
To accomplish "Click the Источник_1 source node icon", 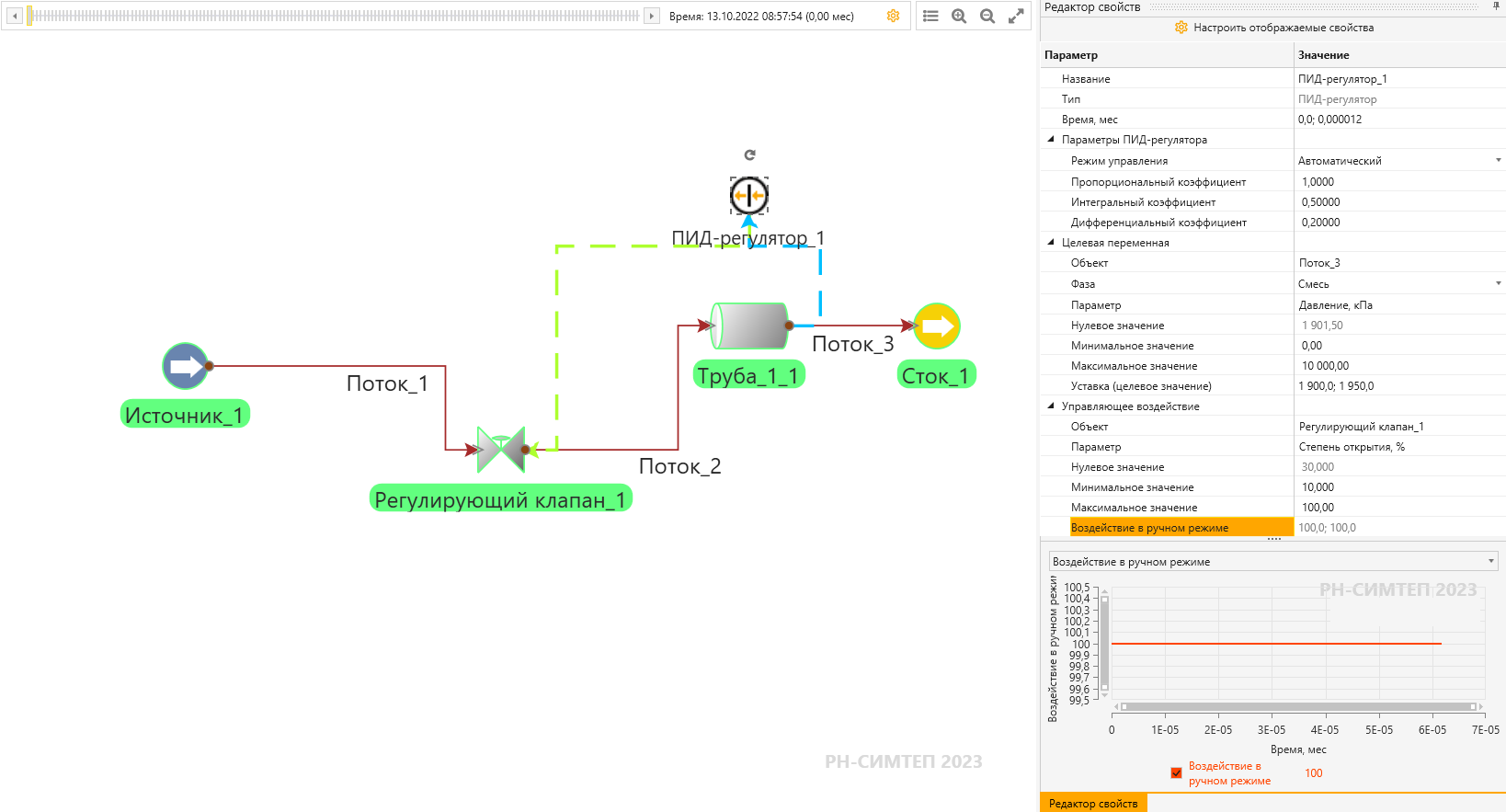I will [x=186, y=366].
